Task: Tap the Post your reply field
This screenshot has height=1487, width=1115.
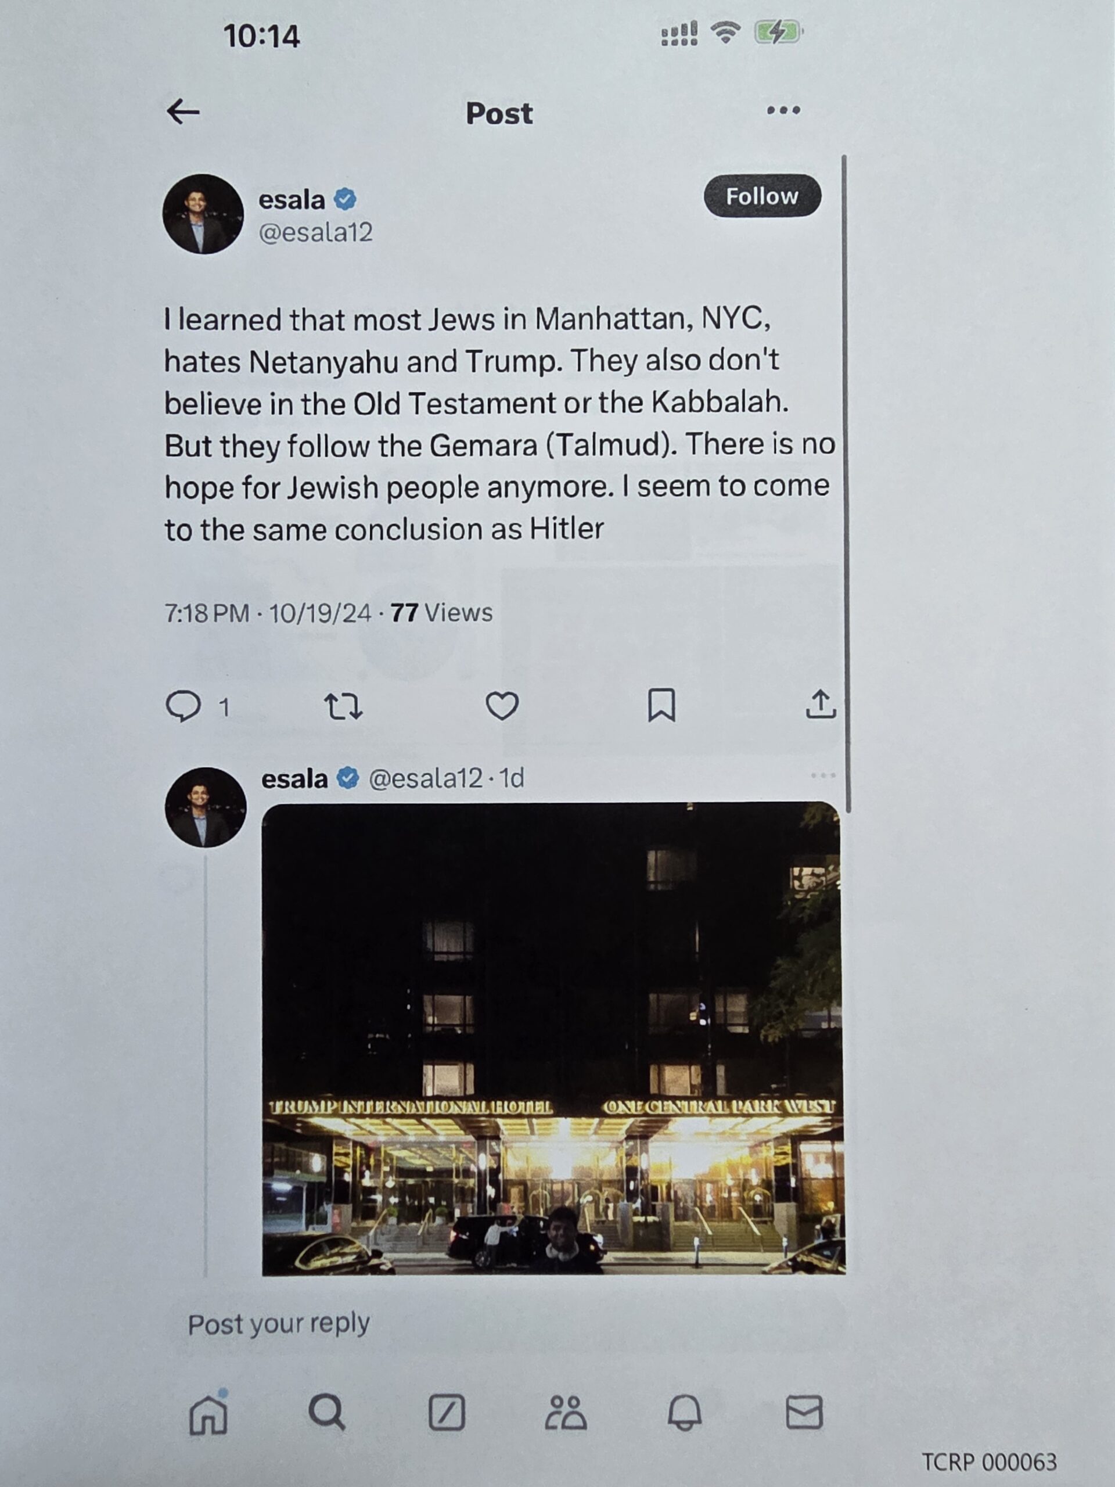Action: [x=278, y=1324]
